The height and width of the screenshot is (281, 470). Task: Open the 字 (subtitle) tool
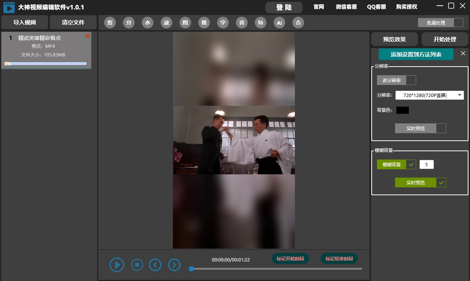tap(223, 23)
